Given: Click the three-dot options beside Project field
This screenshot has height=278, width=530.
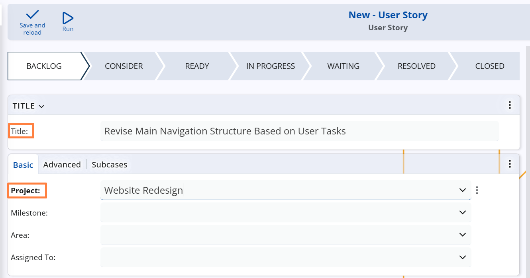Looking at the screenshot, I should [x=477, y=190].
